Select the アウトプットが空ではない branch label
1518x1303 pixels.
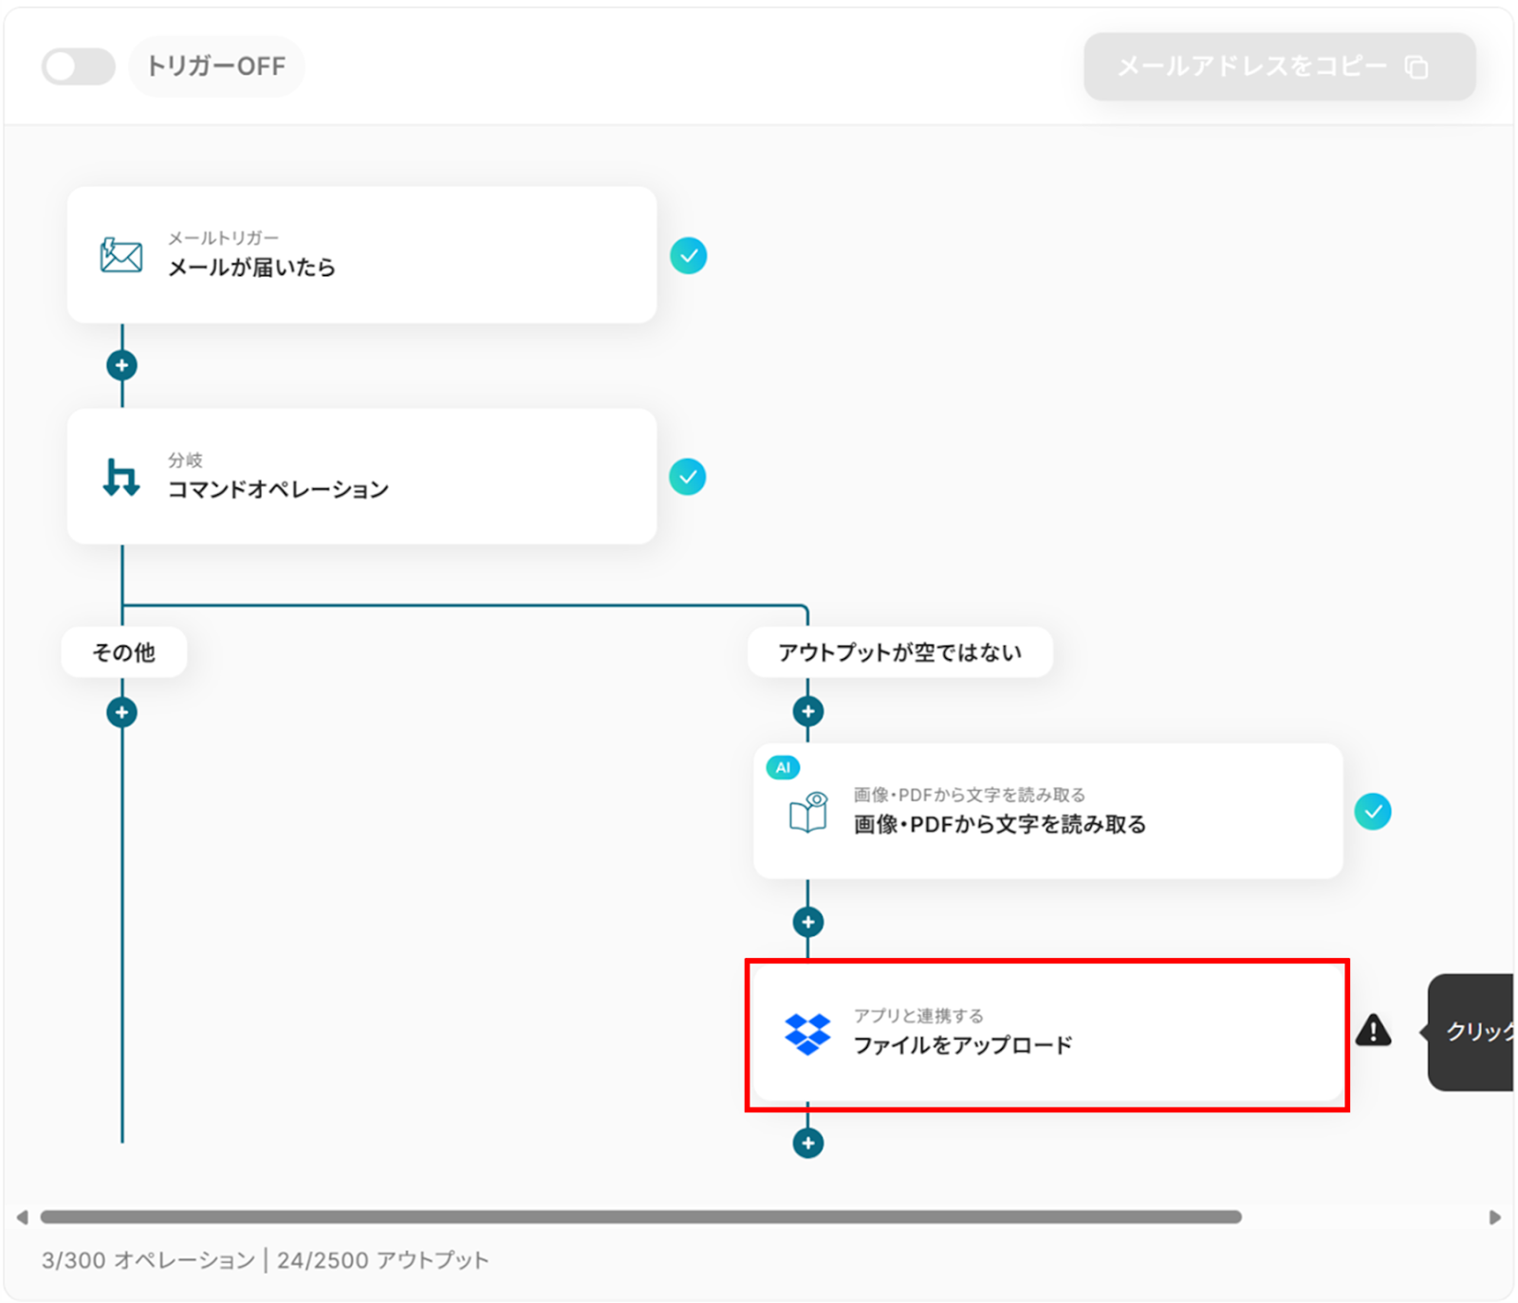click(899, 652)
